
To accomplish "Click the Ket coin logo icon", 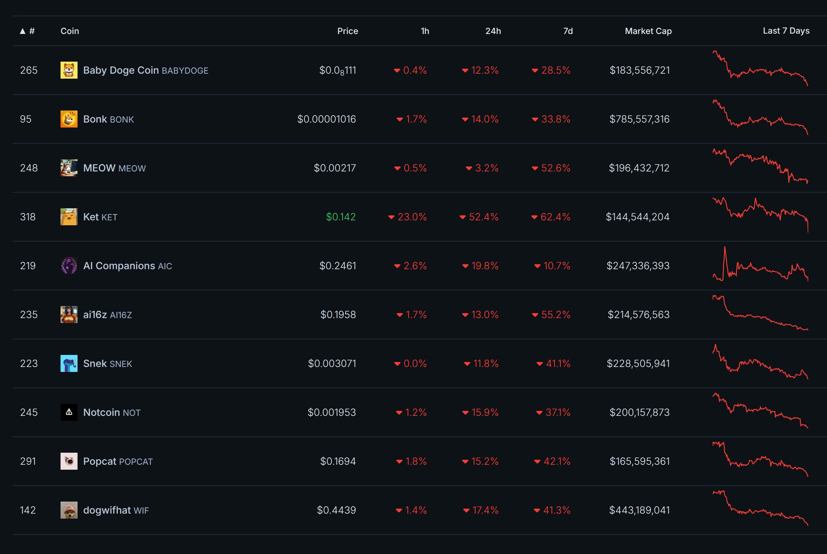I will click(x=69, y=217).
